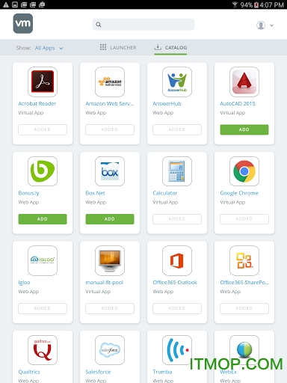This screenshot has height=383, width=287.
Task: Select the Office365 SharePoint icon
Action: point(244,260)
